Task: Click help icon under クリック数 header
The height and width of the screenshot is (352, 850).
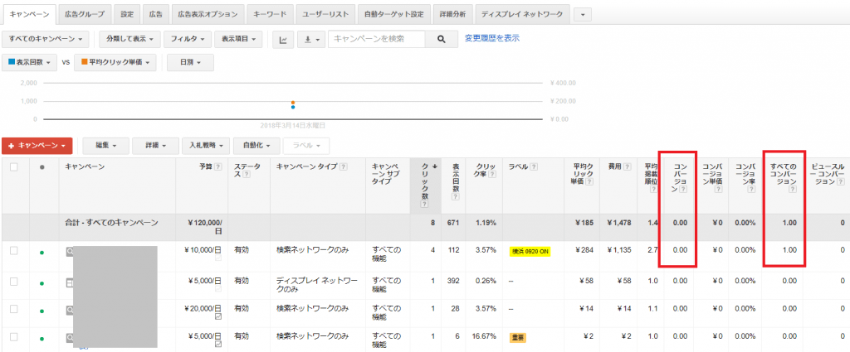Action: tap(425, 204)
